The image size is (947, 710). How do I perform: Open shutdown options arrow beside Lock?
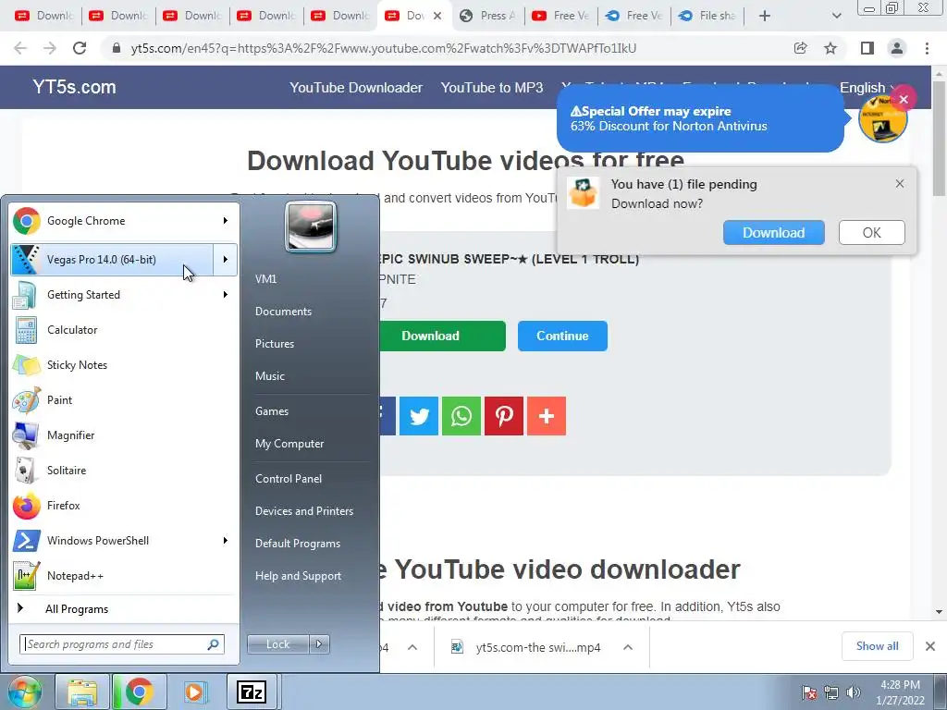click(x=319, y=644)
